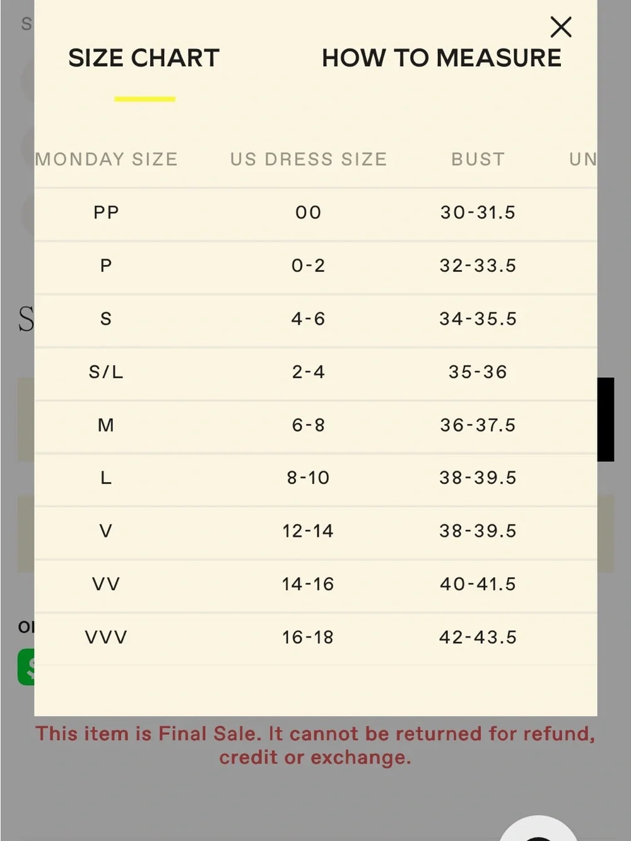631x841 pixels.
Task: Click the US Dress Size column header
Action: (x=309, y=159)
